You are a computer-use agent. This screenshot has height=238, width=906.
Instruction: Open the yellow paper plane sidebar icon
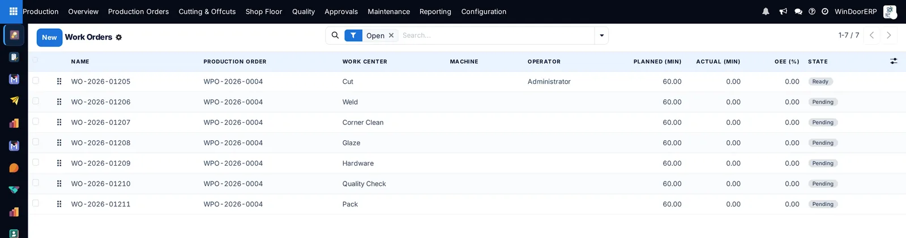[14, 101]
